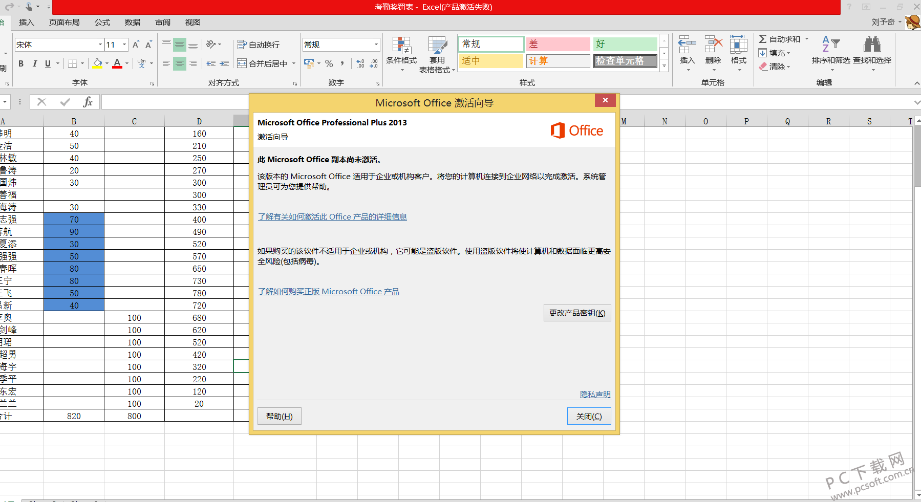Screen dimensions: 921x502
Task: Open the 审阅 ribbon tab
Action: point(163,23)
